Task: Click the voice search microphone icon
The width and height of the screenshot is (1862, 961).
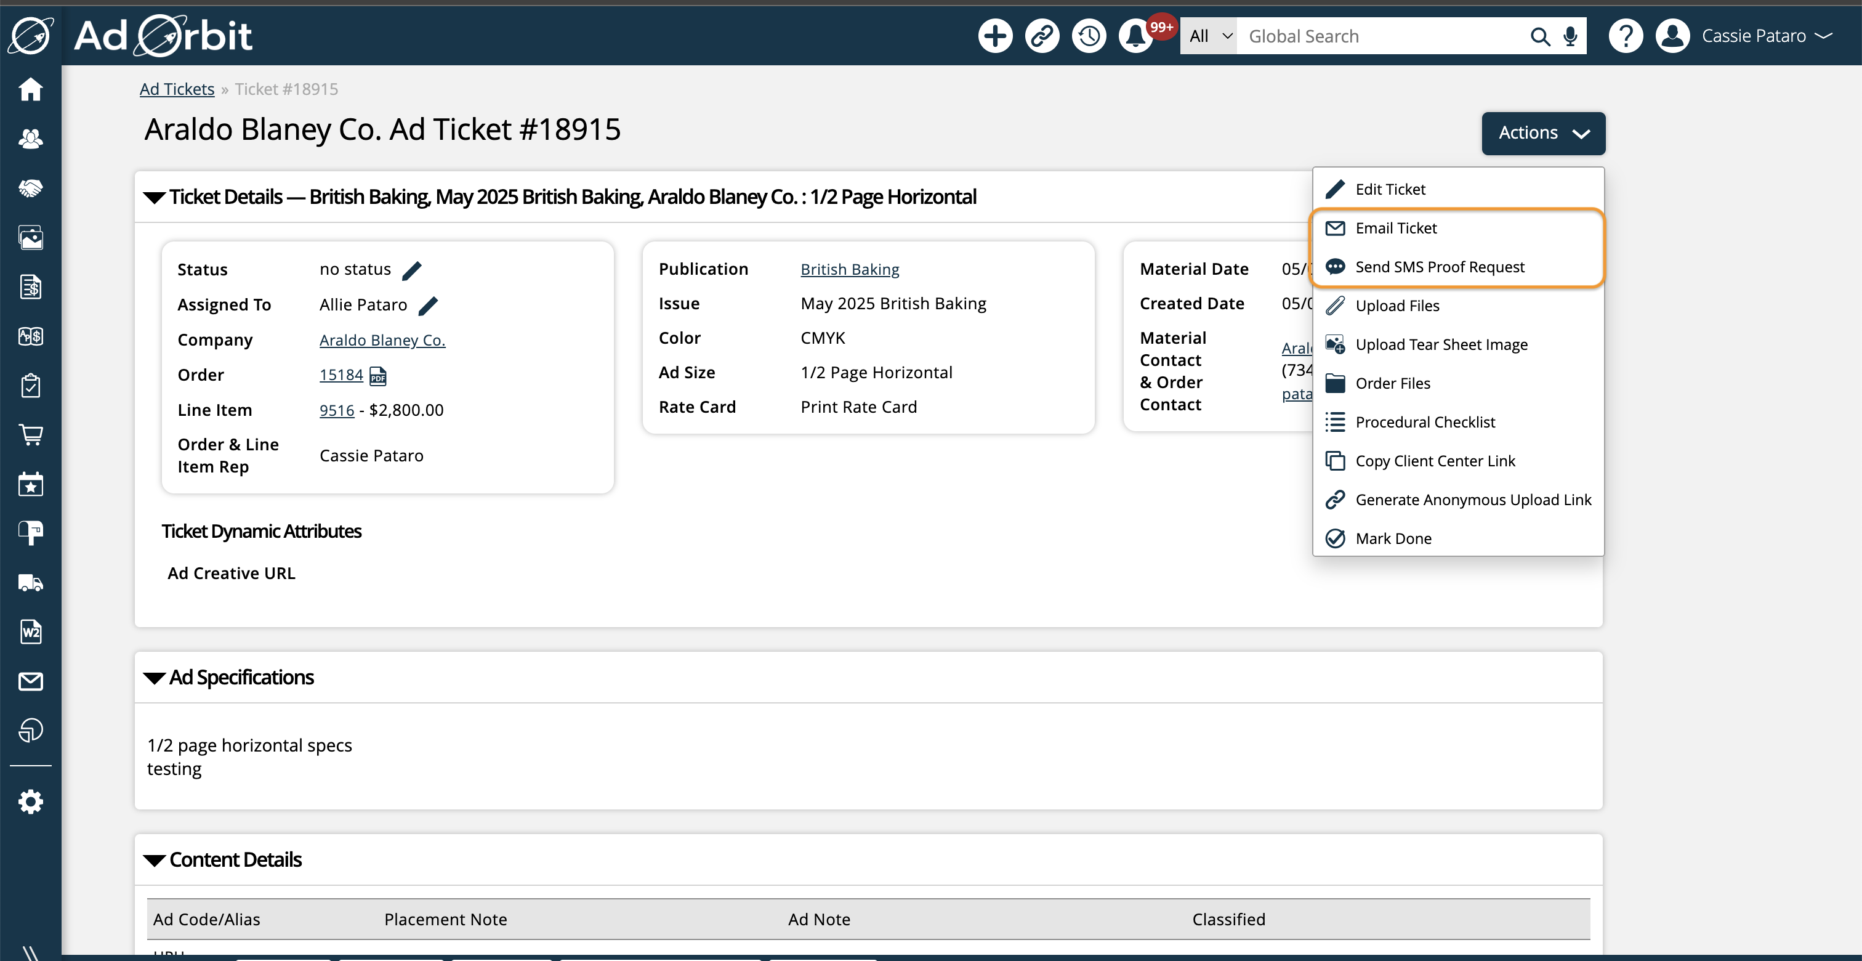Action: [1570, 36]
